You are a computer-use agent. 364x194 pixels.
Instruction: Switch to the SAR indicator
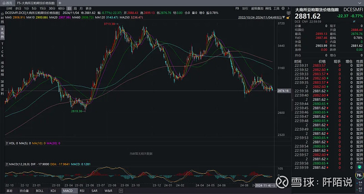pos(95,191)
